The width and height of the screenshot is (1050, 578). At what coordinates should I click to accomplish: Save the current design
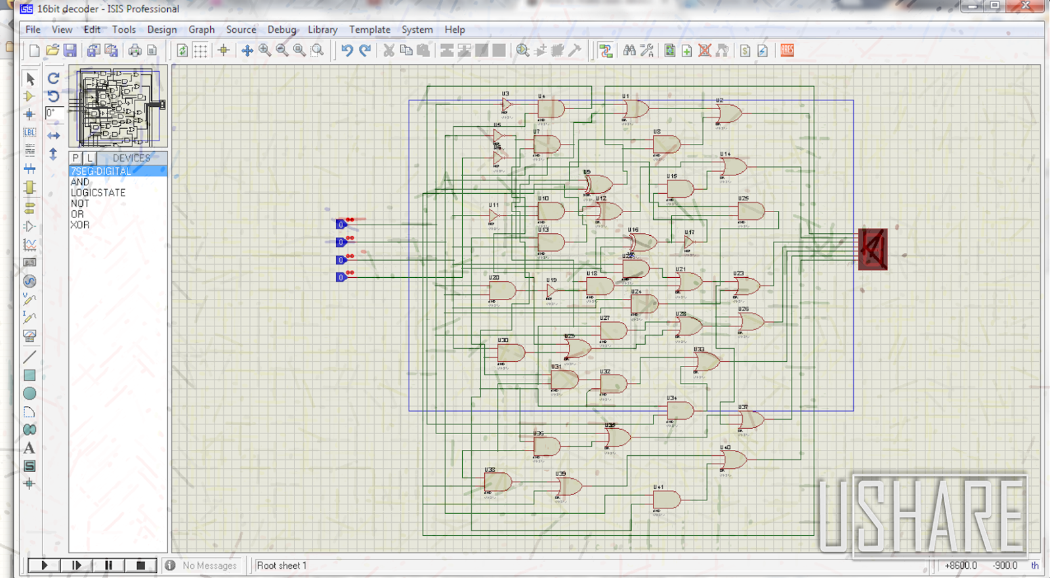click(x=70, y=51)
